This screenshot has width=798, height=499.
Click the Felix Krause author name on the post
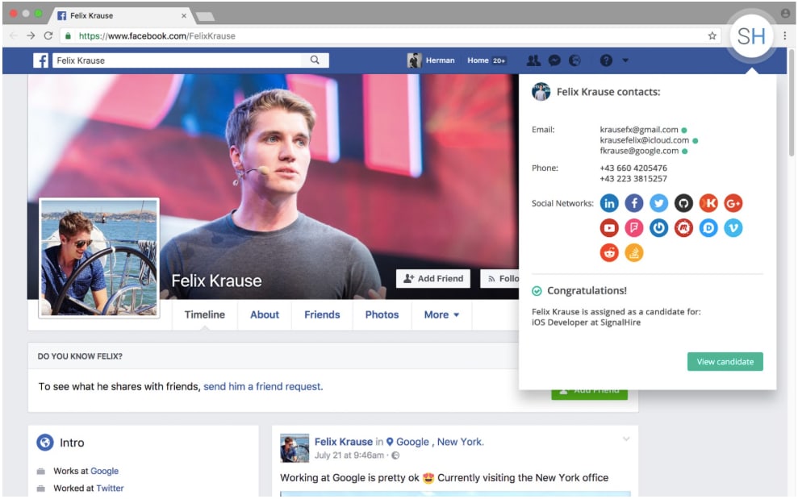click(344, 442)
